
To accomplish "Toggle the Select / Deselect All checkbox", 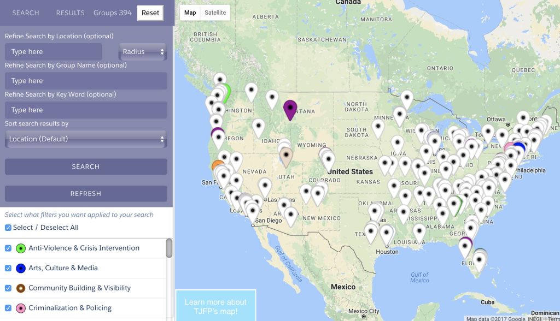I will coord(8,228).
